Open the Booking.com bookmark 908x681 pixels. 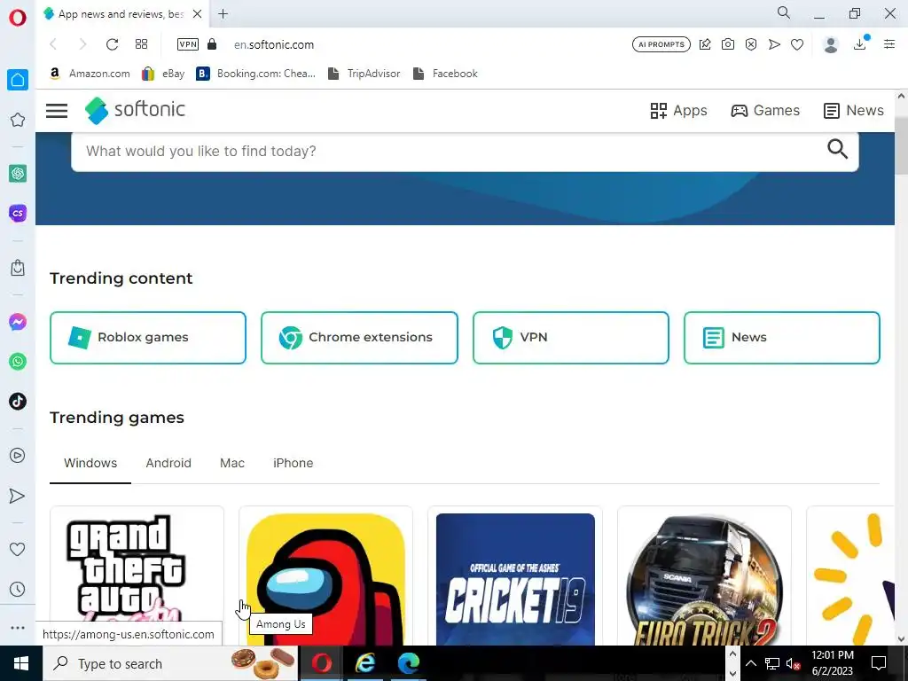256,74
